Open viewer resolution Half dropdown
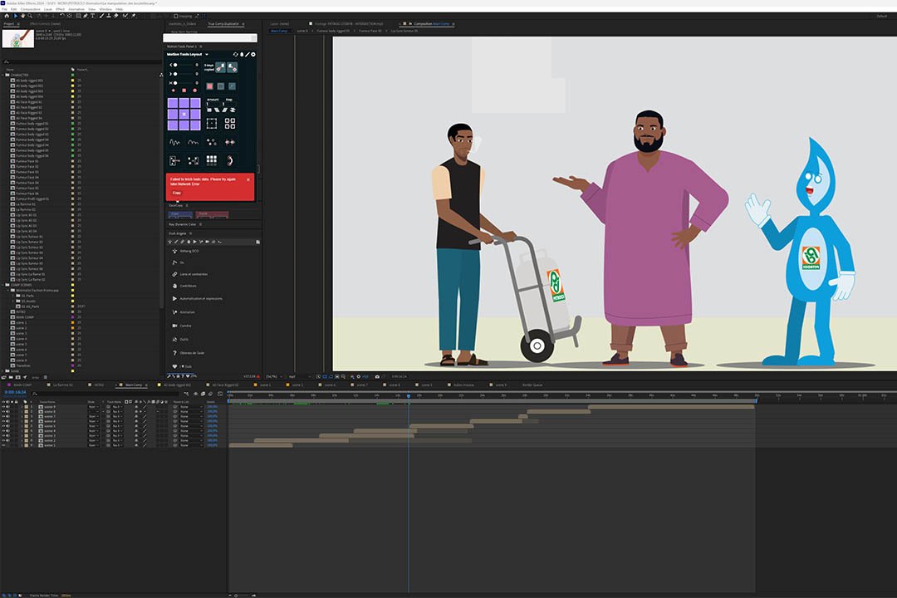This screenshot has width=897, height=598. tap(300, 376)
